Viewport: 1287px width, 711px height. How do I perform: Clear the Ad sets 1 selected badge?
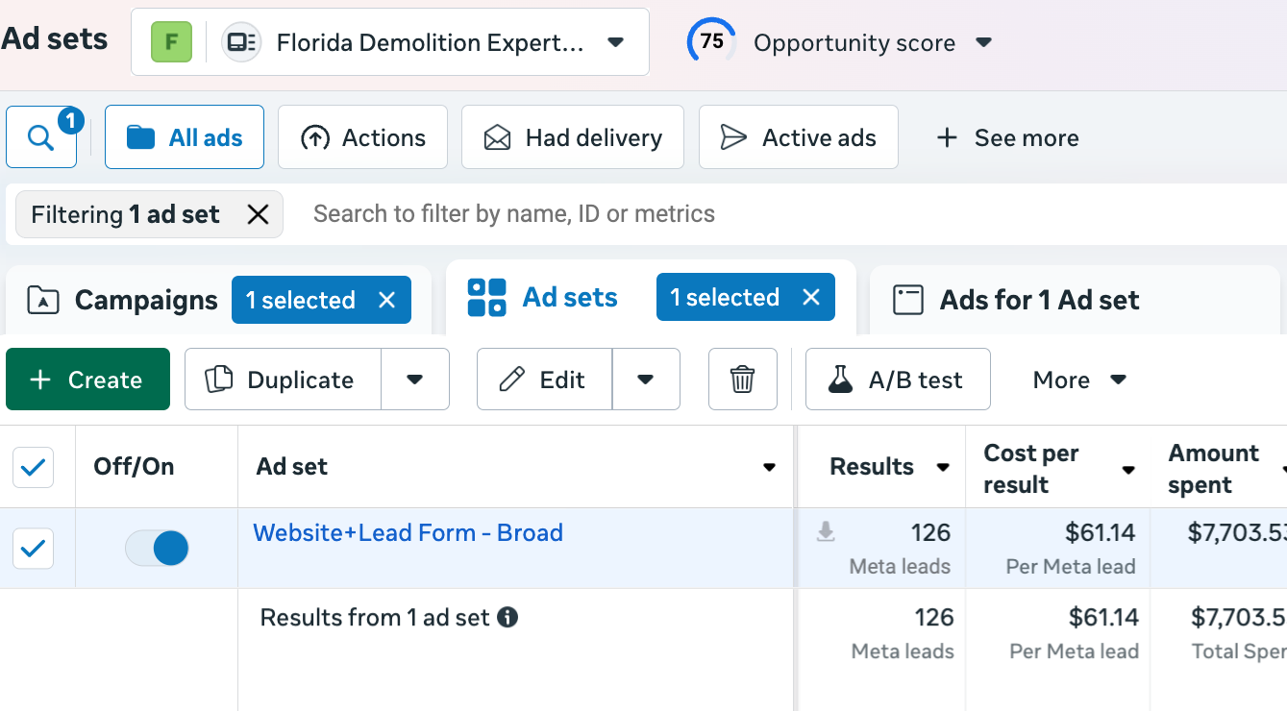click(811, 298)
